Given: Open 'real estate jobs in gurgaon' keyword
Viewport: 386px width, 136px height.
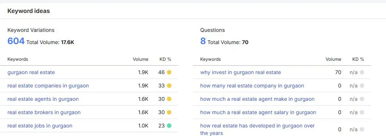Looking at the screenshot, I should 40,126.
